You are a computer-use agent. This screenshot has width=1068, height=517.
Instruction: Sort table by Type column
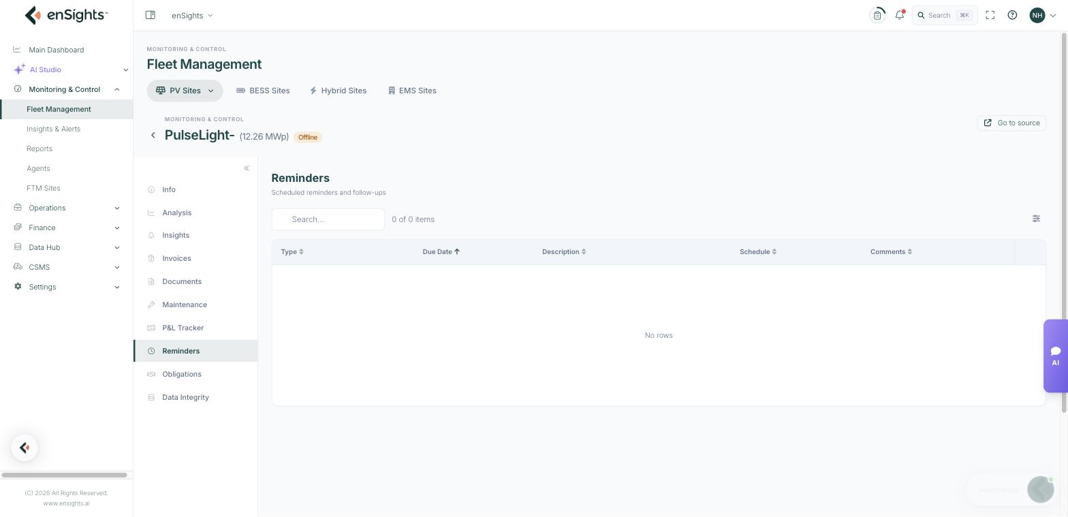[x=292, y=252]
